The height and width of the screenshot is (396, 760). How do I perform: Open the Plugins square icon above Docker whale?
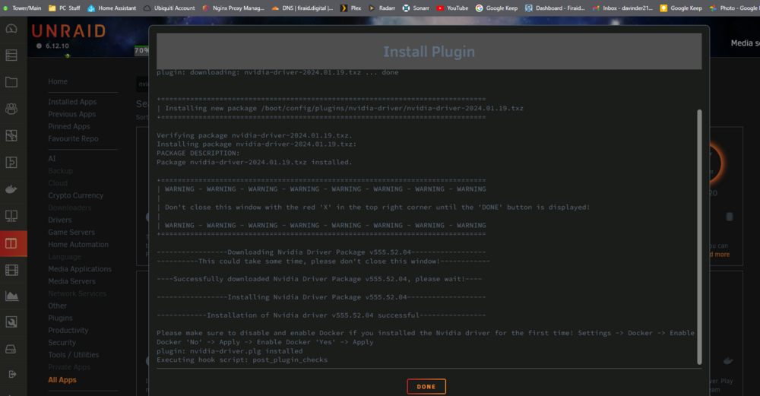(x=11, y=163)
